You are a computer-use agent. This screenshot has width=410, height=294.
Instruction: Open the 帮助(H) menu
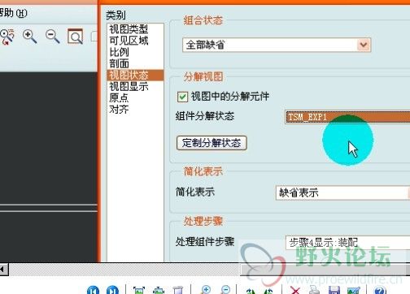pos(14,13)
